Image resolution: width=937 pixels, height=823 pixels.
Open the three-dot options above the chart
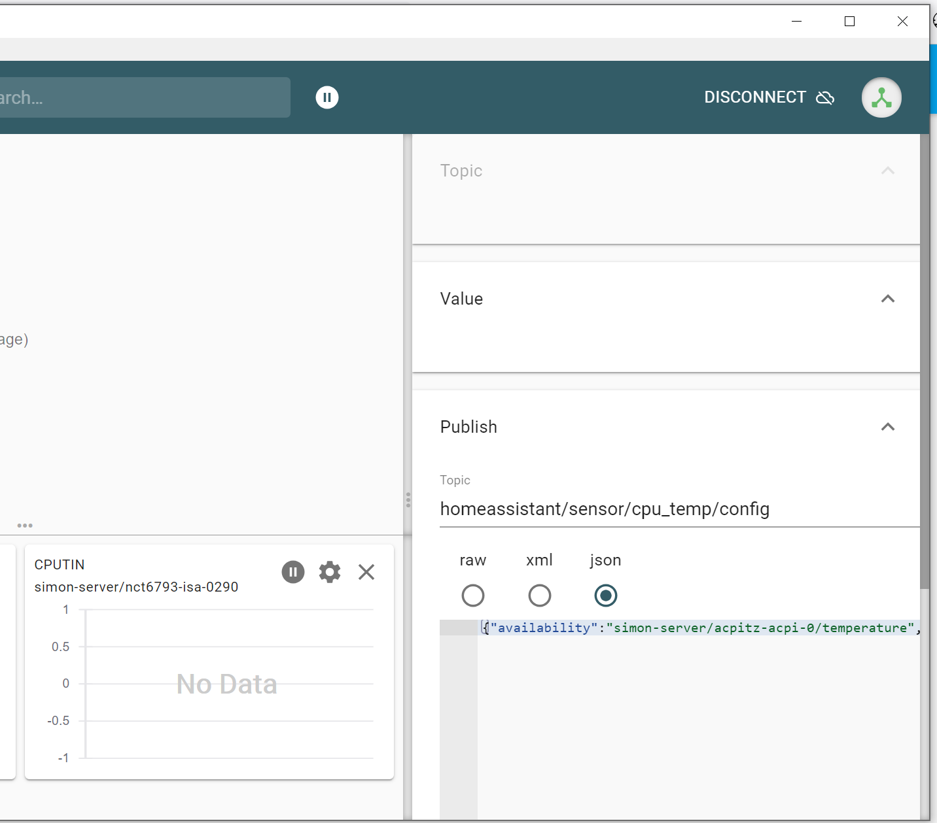click(26, 525)
